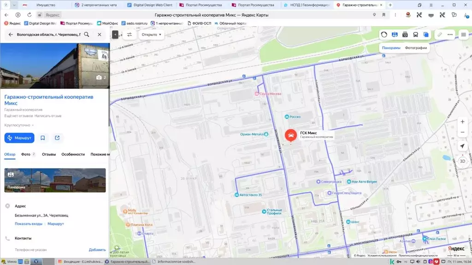The width and height of the screenshot is (472, 265).
Task: Open ФОИВ-ОСП bookmark
Action: point(199,23)
